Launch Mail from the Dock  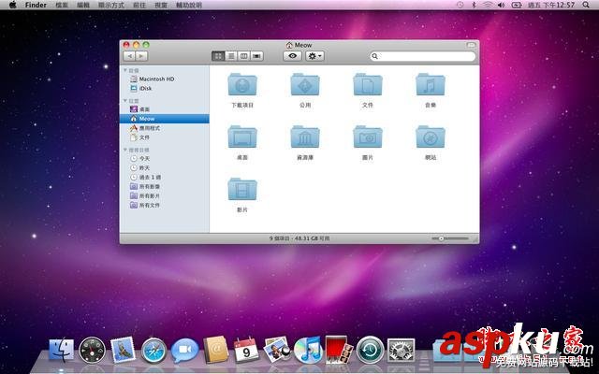click(123, 350)
